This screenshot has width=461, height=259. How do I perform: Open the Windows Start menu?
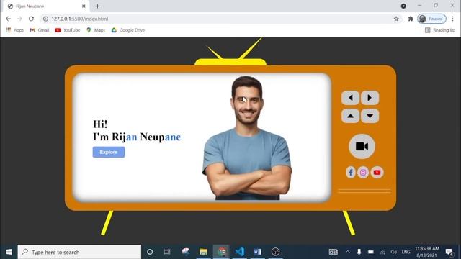[x=9, y=252]
